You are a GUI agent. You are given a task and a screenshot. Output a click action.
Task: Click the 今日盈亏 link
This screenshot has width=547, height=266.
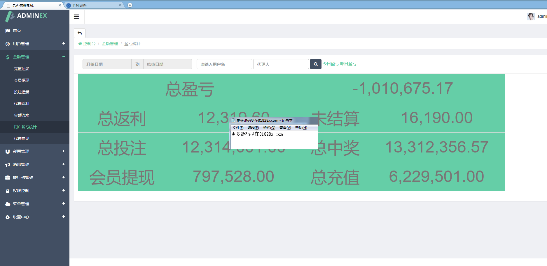[x=331, y=64]
